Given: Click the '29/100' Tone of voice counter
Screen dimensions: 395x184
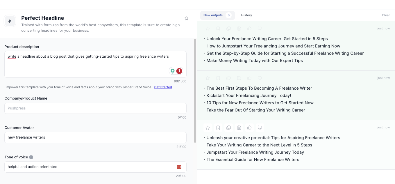Looking at the screenshot, I should (181, 176).
